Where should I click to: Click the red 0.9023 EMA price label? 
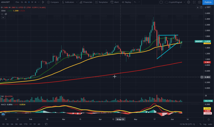[207, 62]
